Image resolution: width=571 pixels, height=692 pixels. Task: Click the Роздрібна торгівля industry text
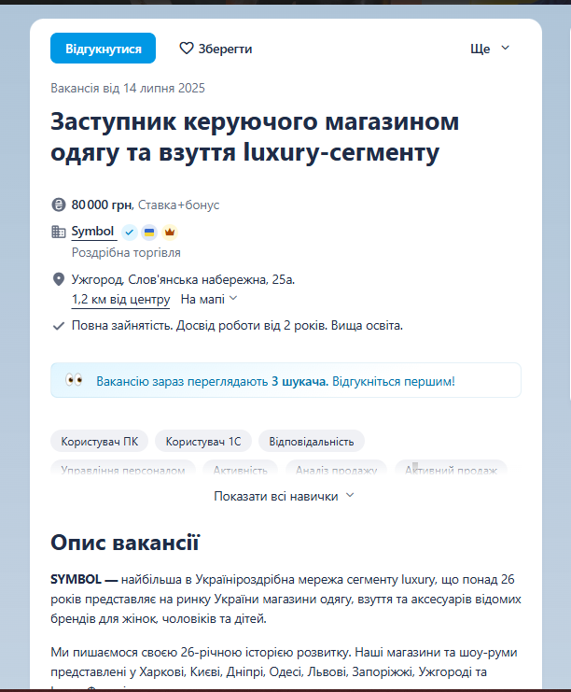click(x=126, y=252)
